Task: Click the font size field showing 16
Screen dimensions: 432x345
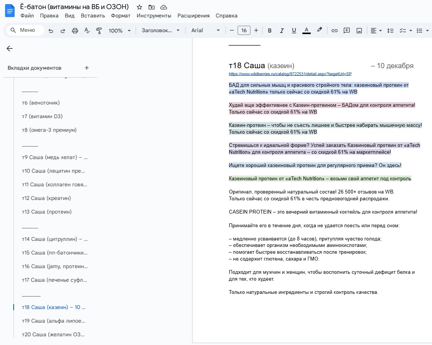Action: [x=244, y=30]
